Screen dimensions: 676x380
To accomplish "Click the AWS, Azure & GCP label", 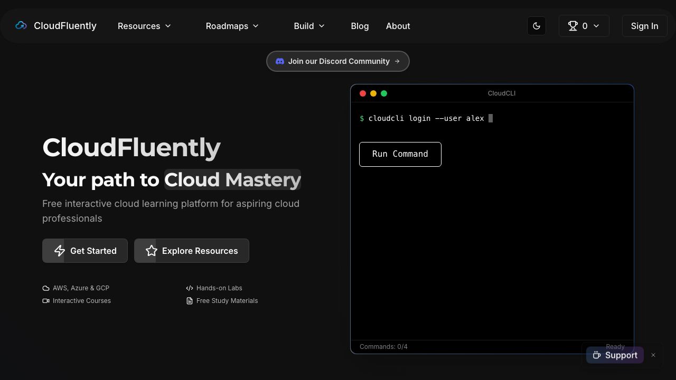I will pos(81,288).
